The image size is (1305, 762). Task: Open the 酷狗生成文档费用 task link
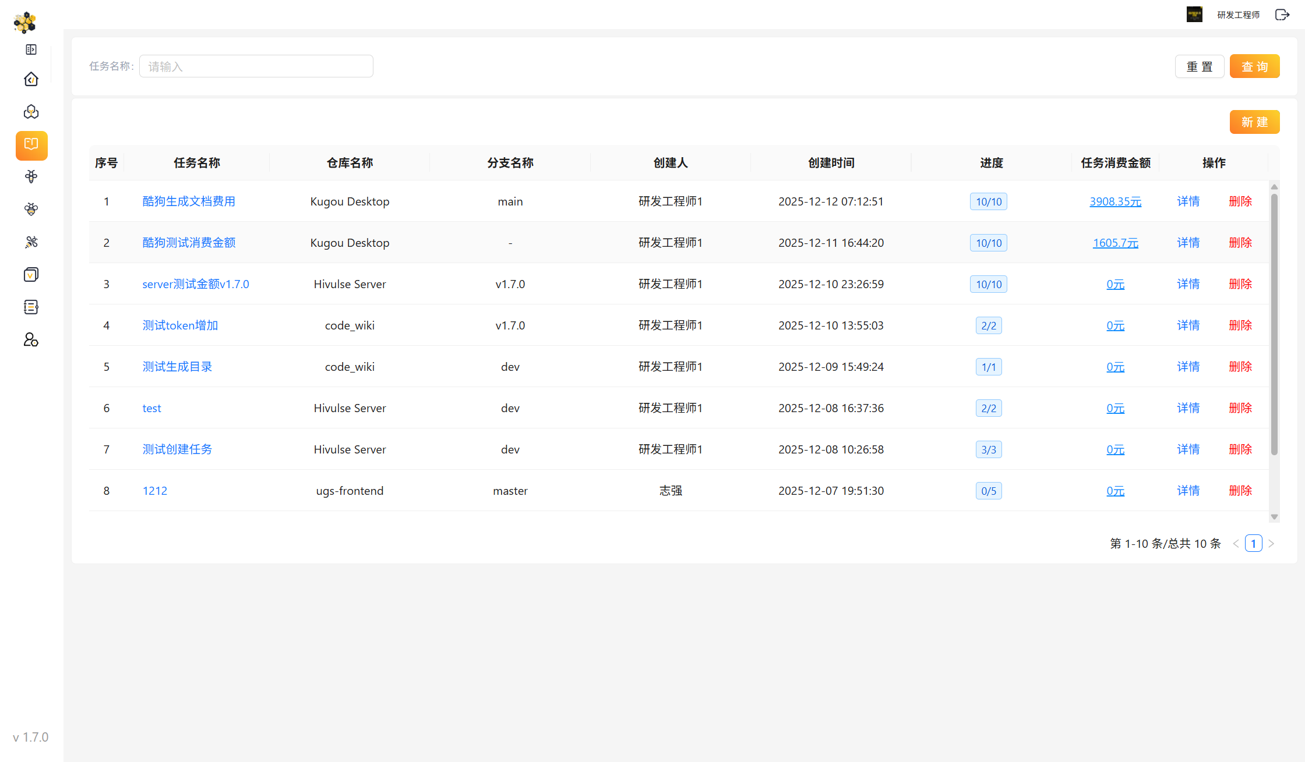[x=188, y=201]
